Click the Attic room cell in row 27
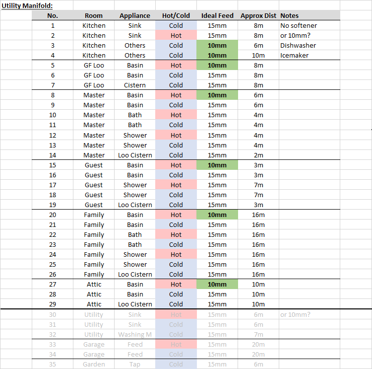Viewport: 372px width, 369px height. [x=94, y=285]
